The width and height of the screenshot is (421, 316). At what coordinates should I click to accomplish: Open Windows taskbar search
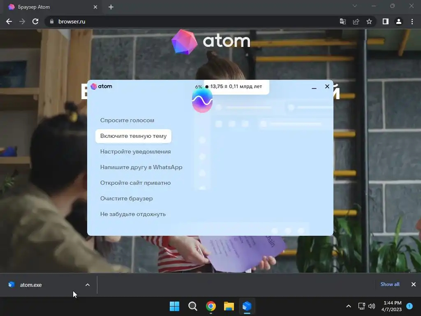click(192, 306)
